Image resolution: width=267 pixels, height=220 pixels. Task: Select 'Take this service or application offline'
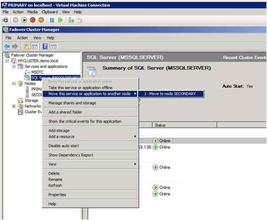(x=80, y=88)
